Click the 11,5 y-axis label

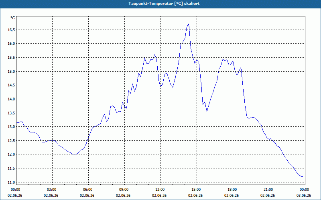(x=11, y=168)
